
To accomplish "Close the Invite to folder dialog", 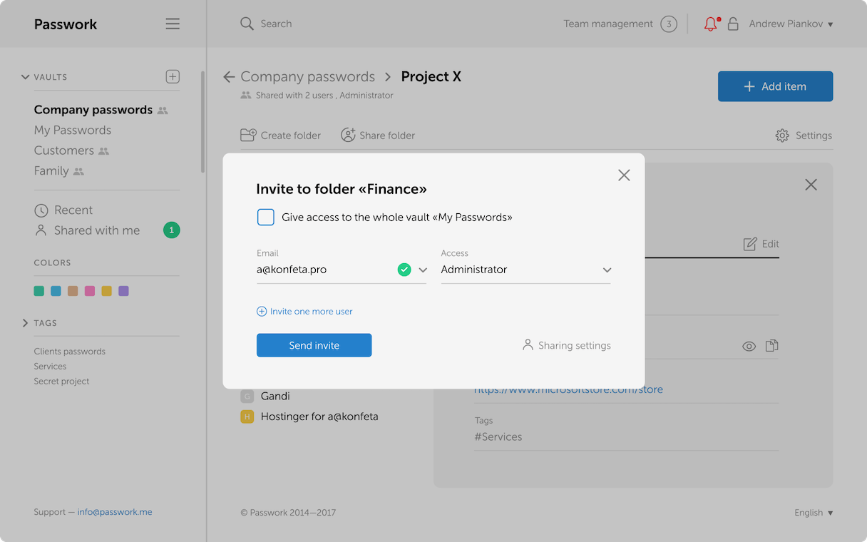I will [624, 175].
